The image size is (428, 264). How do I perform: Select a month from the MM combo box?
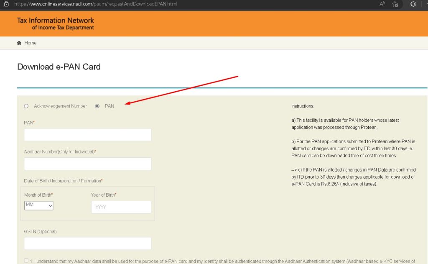pos(38,205)
